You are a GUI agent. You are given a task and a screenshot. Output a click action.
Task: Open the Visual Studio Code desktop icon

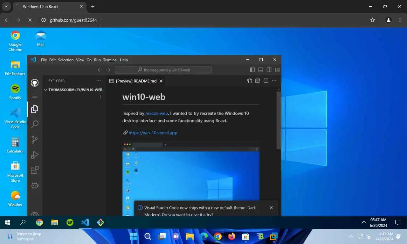[x=15, y=118]
